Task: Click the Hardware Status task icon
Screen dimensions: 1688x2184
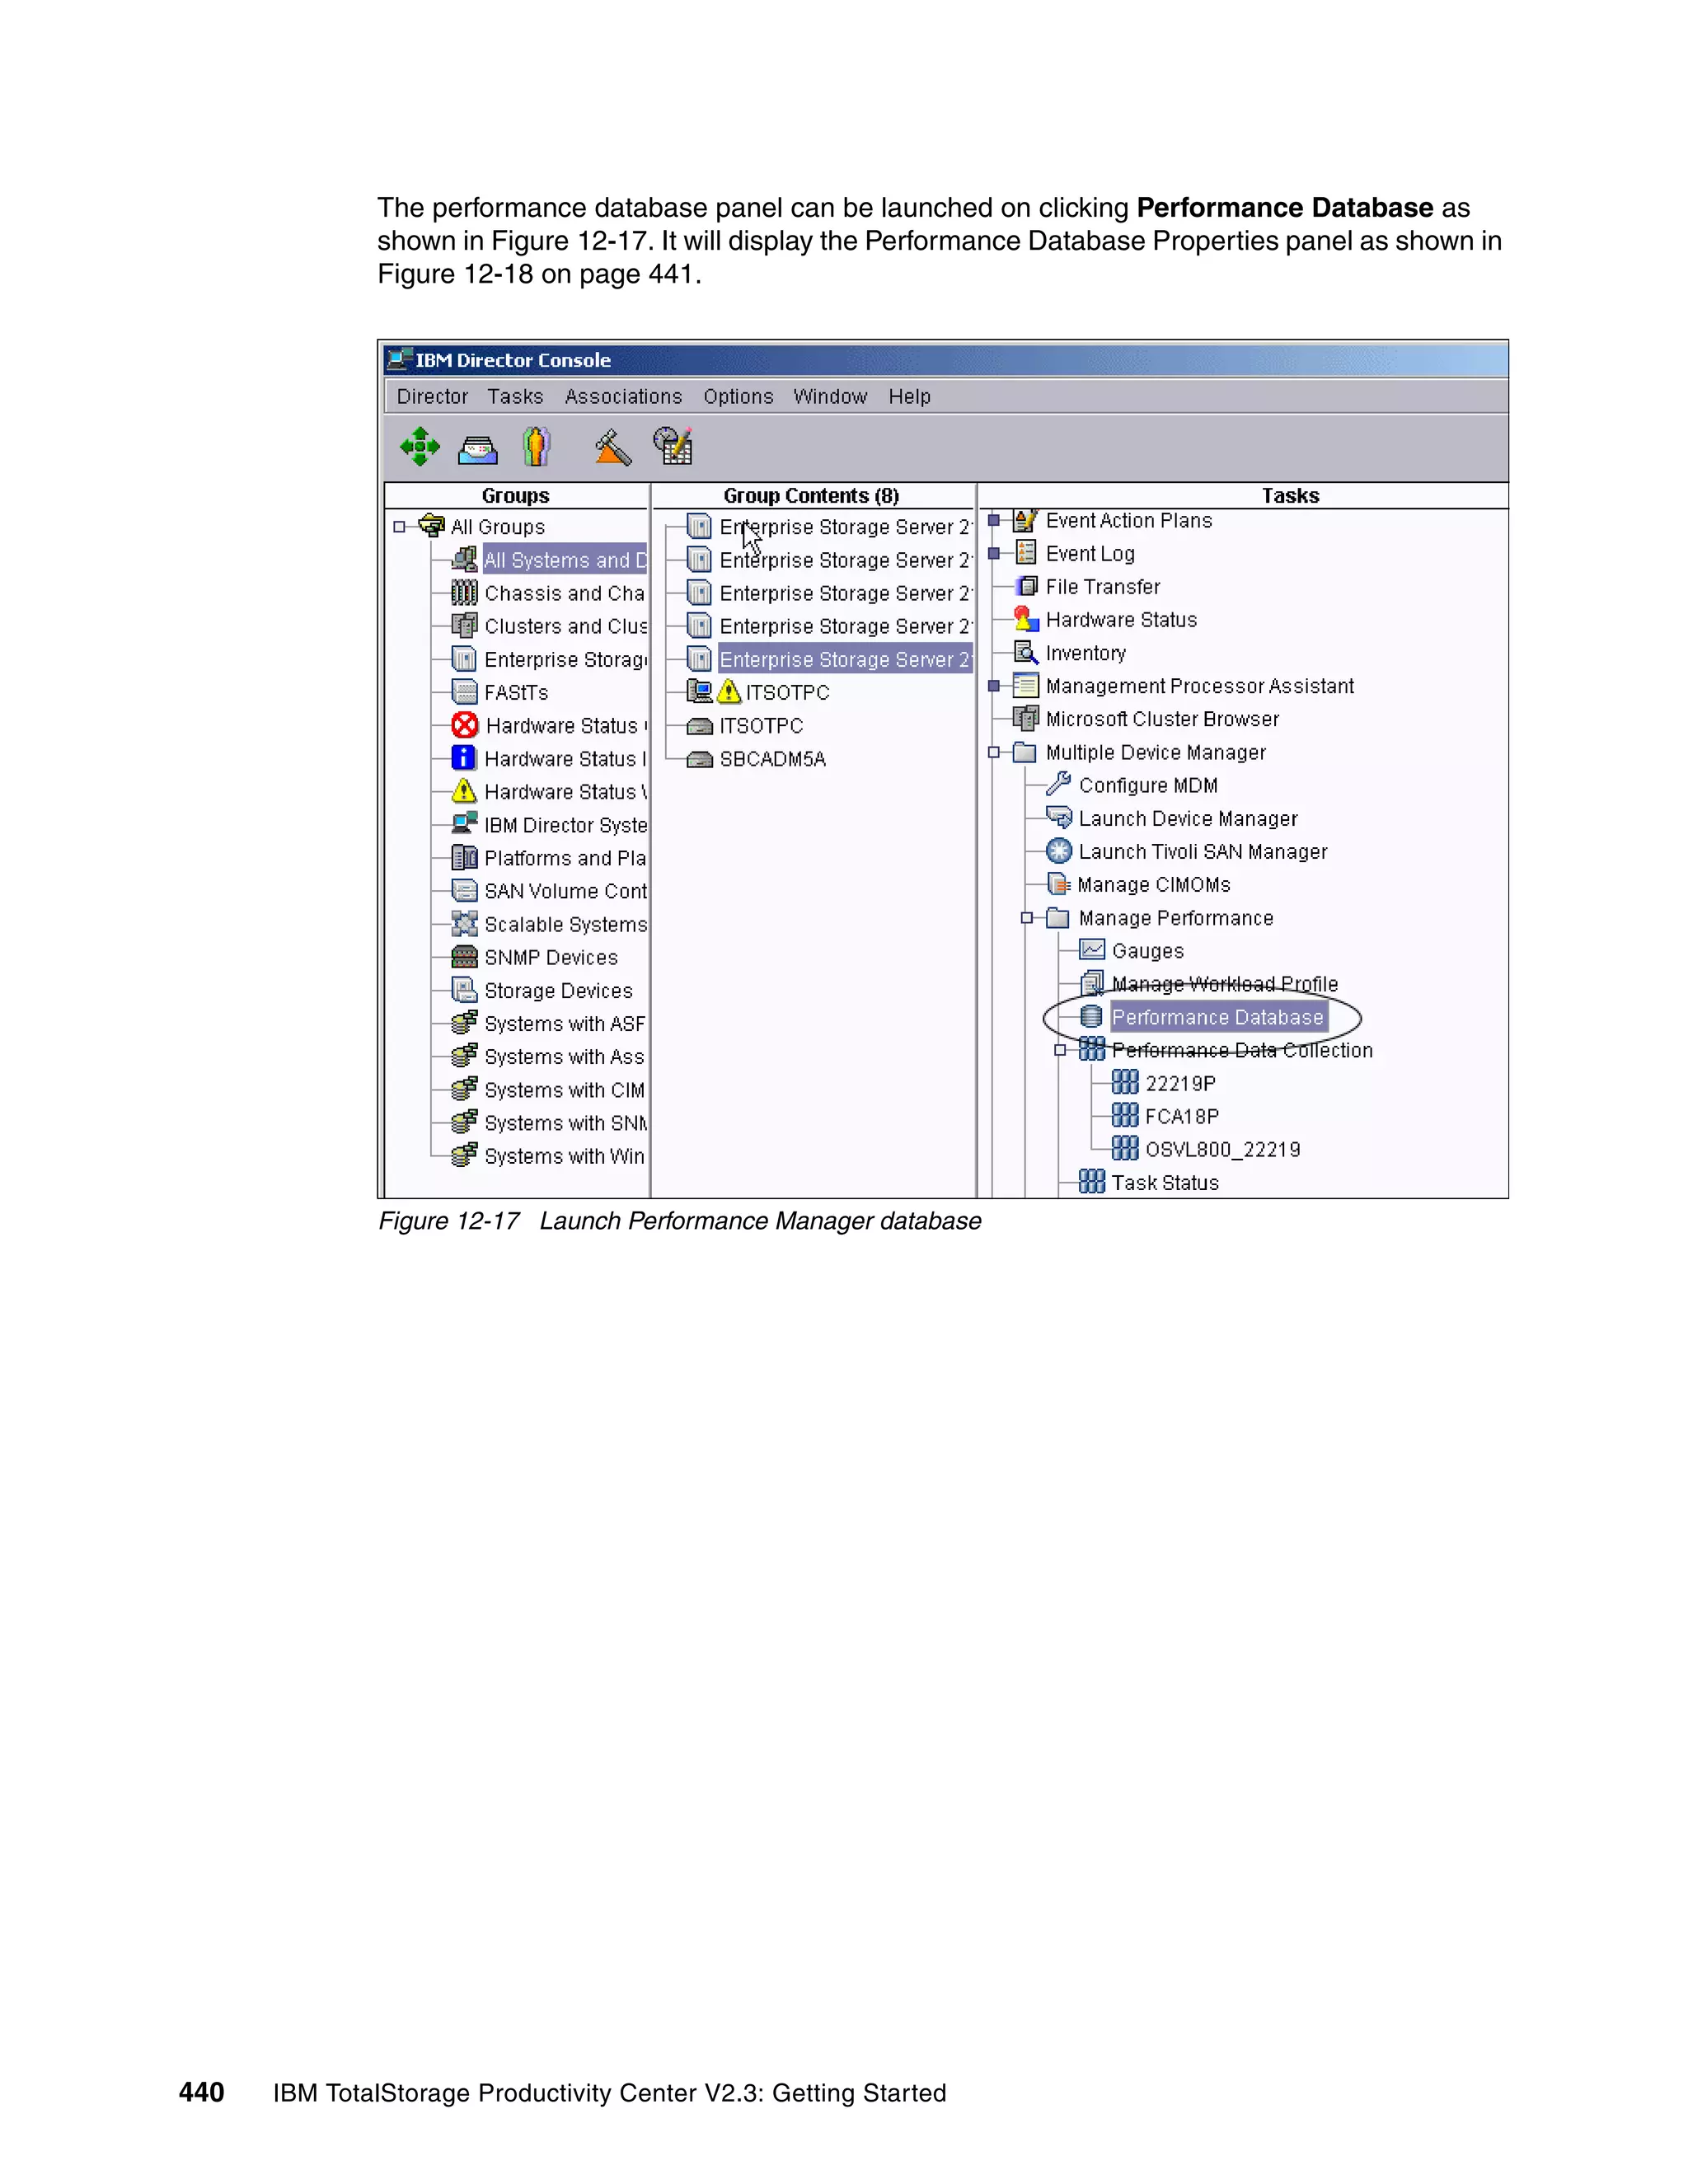Action: (x=1026, y=619)
